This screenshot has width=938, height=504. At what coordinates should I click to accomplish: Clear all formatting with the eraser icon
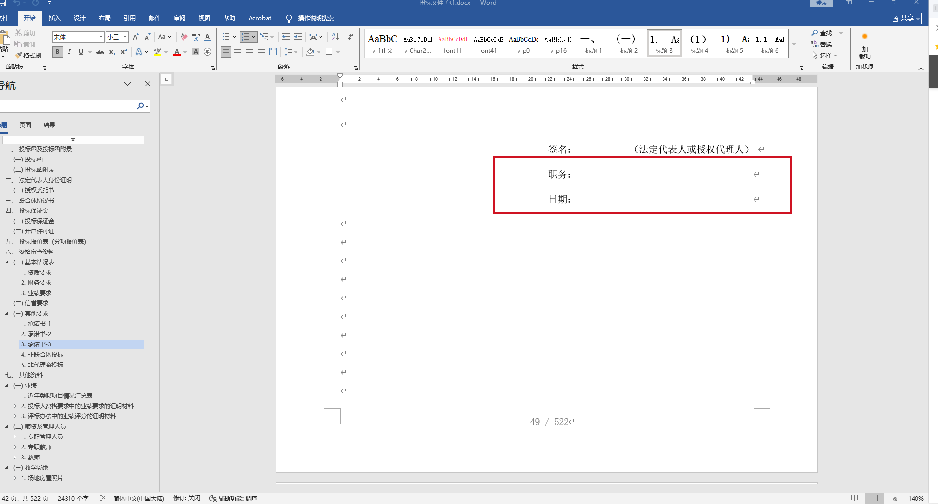[x=184, y=37]
